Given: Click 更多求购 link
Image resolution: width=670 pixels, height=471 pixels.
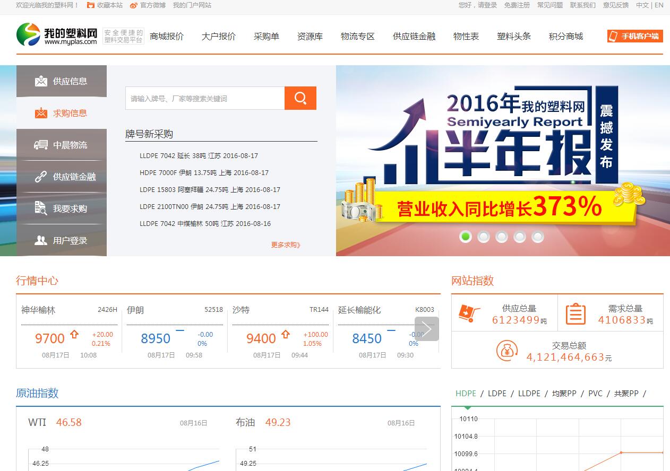Looking at the screenshot, I should (x=286, y=245).
